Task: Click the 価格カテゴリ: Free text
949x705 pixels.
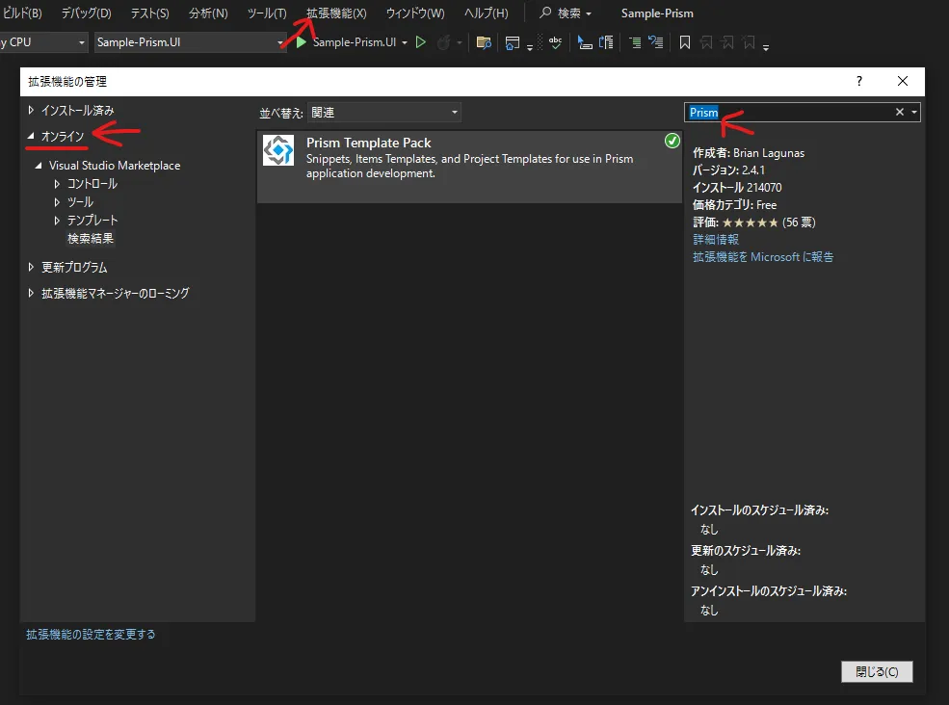Action: coord(735,204)
